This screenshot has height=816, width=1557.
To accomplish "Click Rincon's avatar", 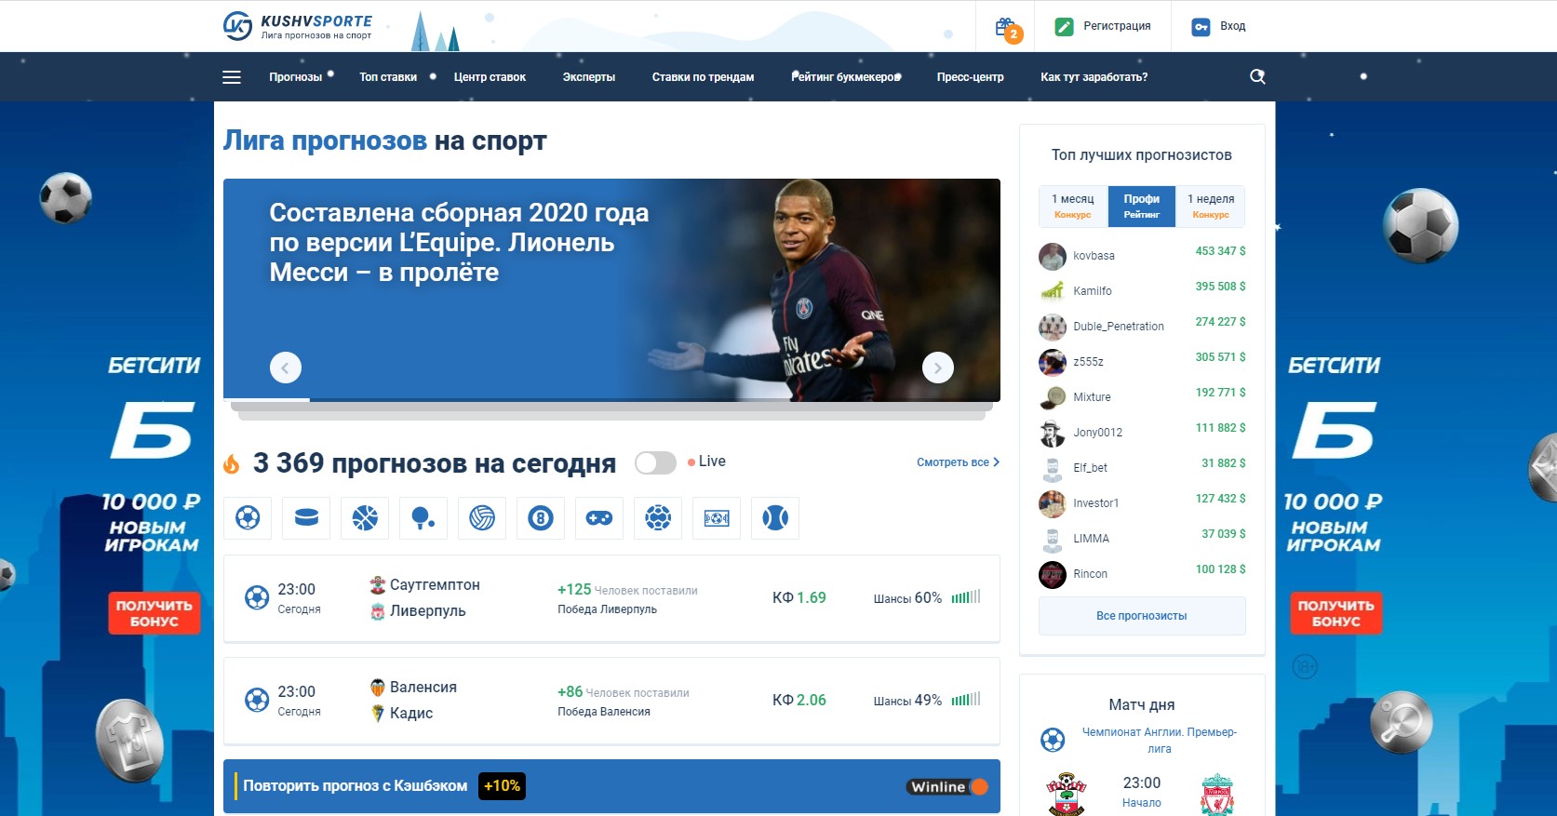I will [1053, 574].
